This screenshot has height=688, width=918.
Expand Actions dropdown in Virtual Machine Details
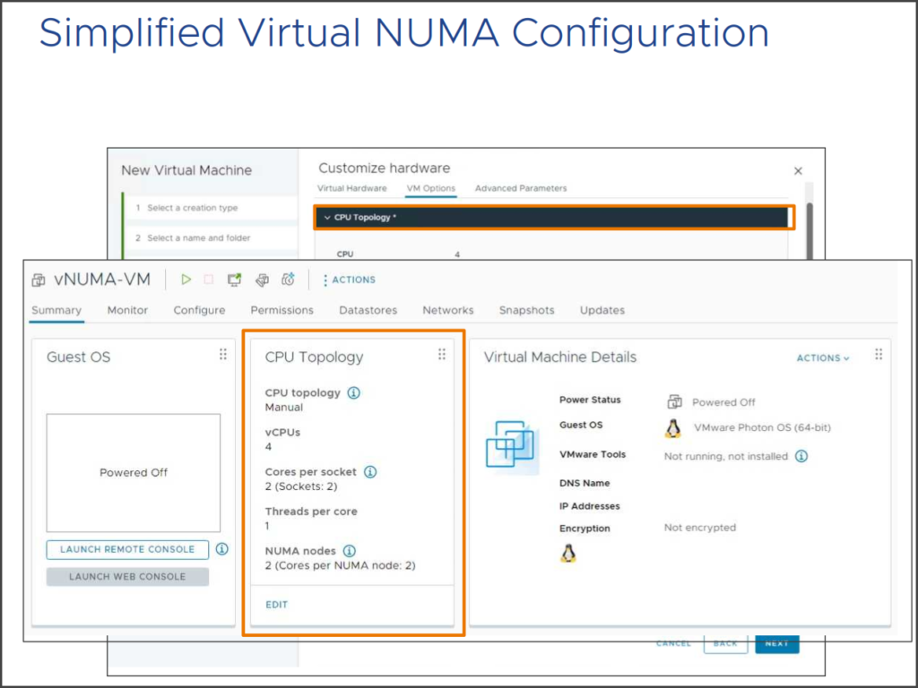pyautogui.click(x=823, y=357)
